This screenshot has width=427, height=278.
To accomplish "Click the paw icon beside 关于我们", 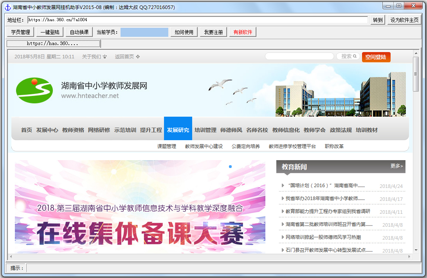I will pyautogui.click(x=104, y=57).
